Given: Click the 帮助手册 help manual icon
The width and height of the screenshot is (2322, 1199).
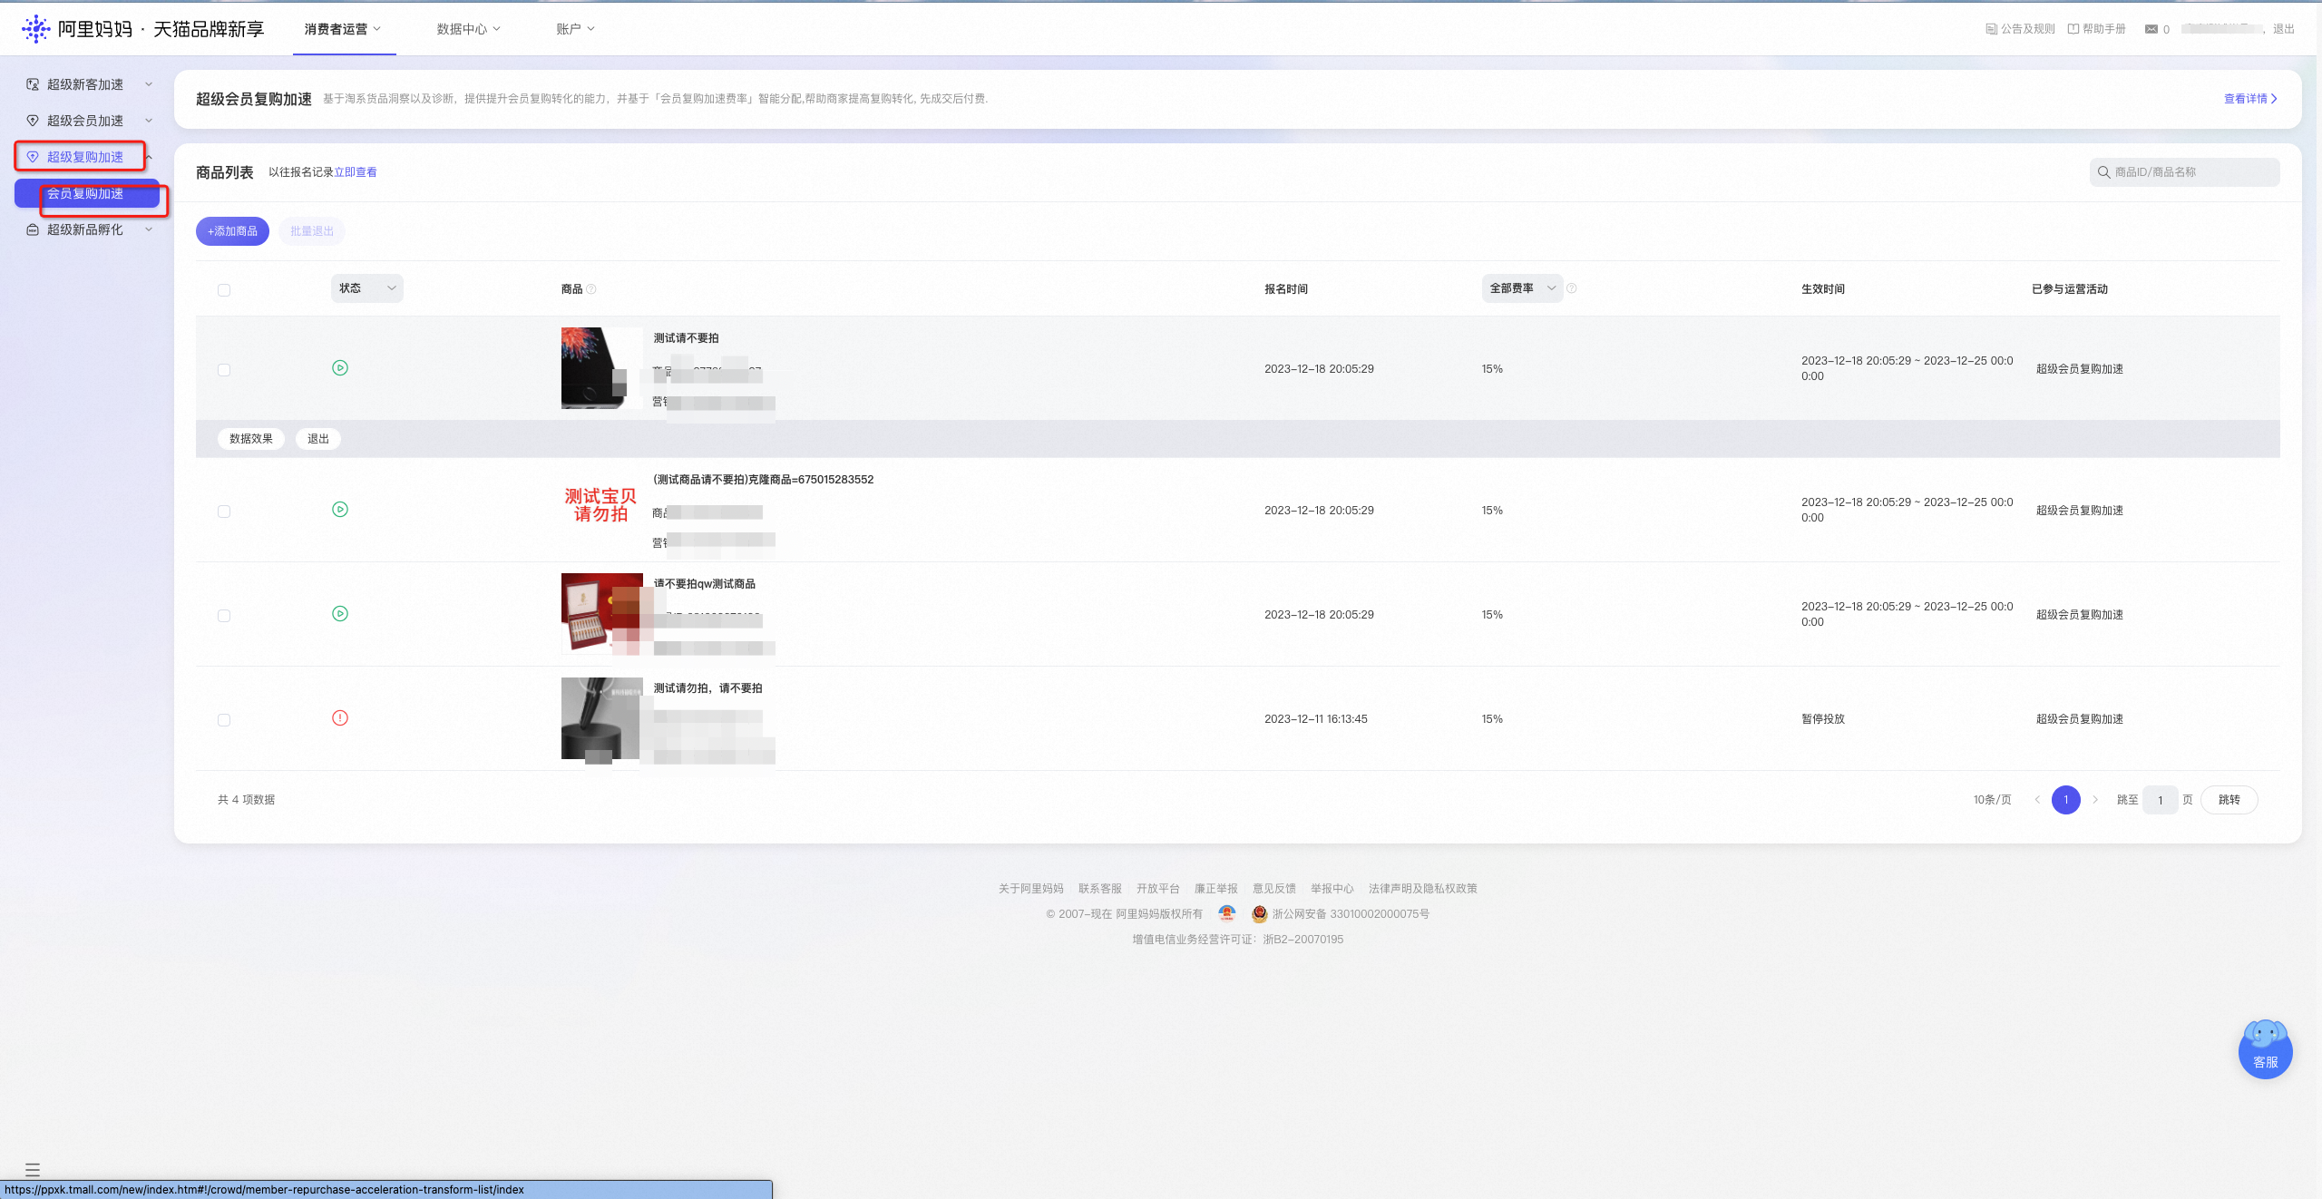Looking at the screenshot, I should [2073, 29].
